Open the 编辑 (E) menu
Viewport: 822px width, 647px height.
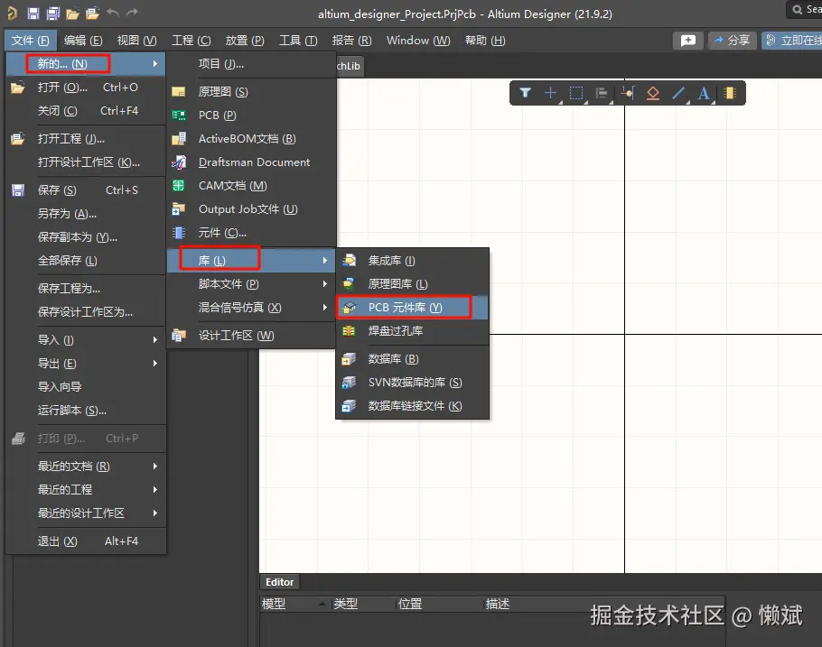(83, 41)
